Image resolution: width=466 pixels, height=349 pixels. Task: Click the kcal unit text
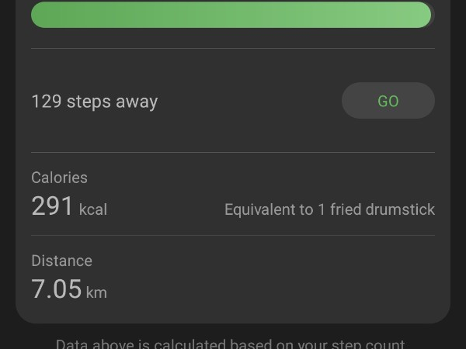click(93, 209)
